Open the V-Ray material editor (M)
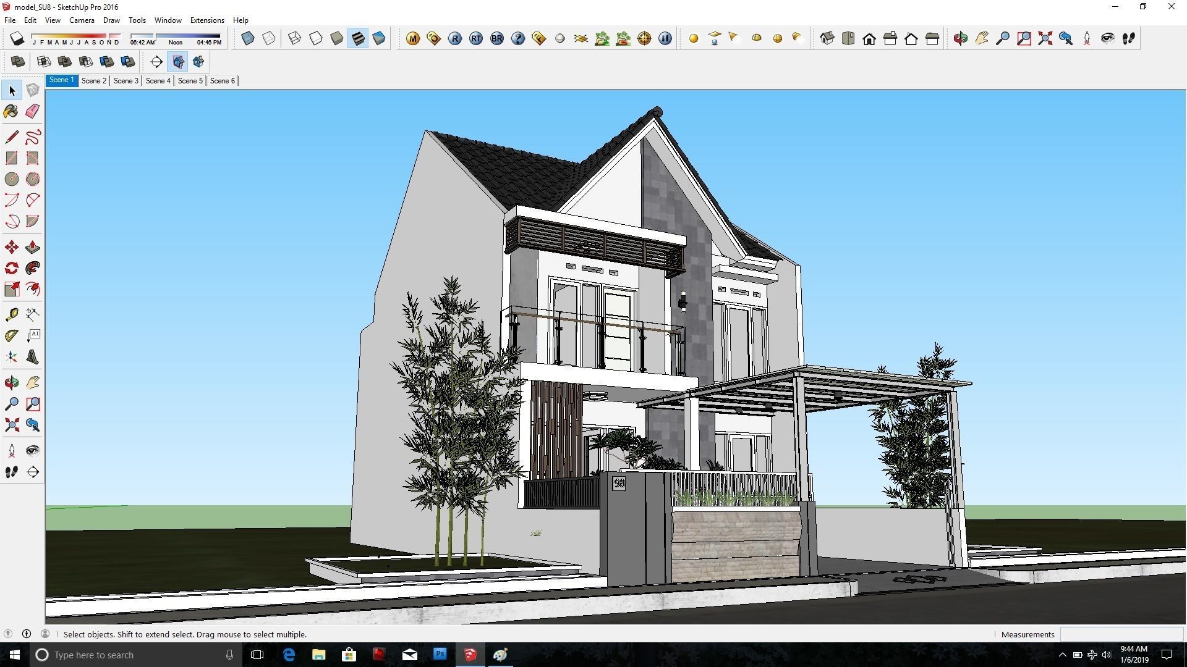This screenshot has width=1187, height=667. pos(413,38)
